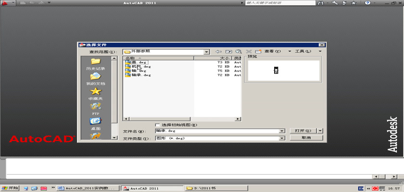Open the Help question mark icon
This screenshot has width=404, height=192.
367,3
